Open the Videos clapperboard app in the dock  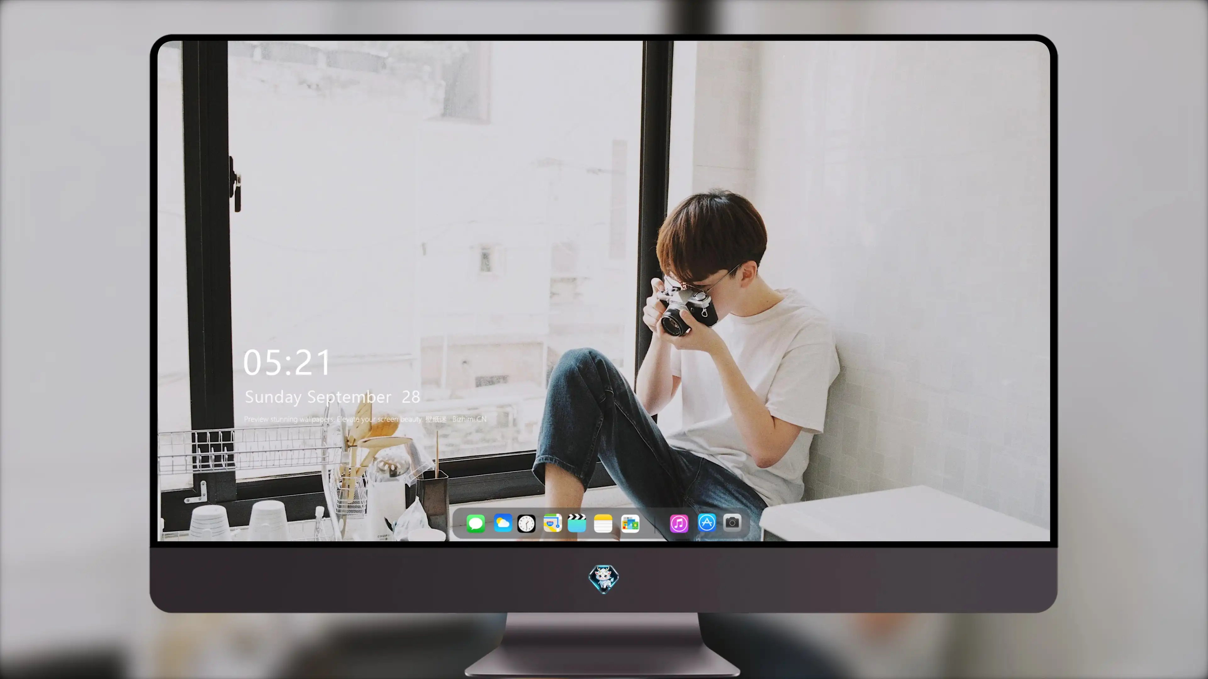(577, 523)
